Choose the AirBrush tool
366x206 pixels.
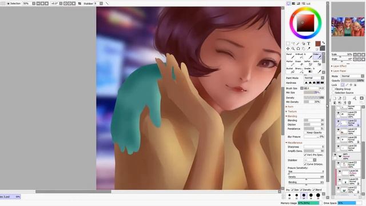click(300, 56)
